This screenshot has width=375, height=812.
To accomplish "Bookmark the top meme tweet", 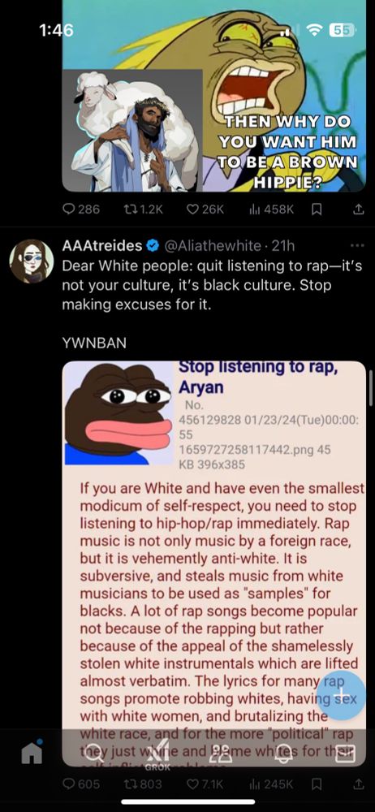I will point(317,209).
